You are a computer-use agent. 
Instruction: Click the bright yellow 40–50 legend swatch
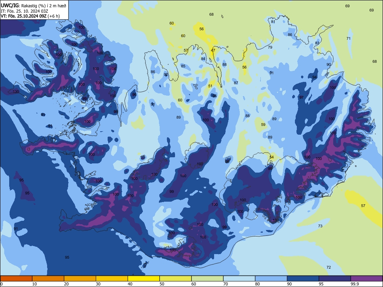(144, 279)
